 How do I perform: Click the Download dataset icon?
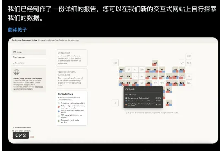pyautogui.click(x=13, y=127)
